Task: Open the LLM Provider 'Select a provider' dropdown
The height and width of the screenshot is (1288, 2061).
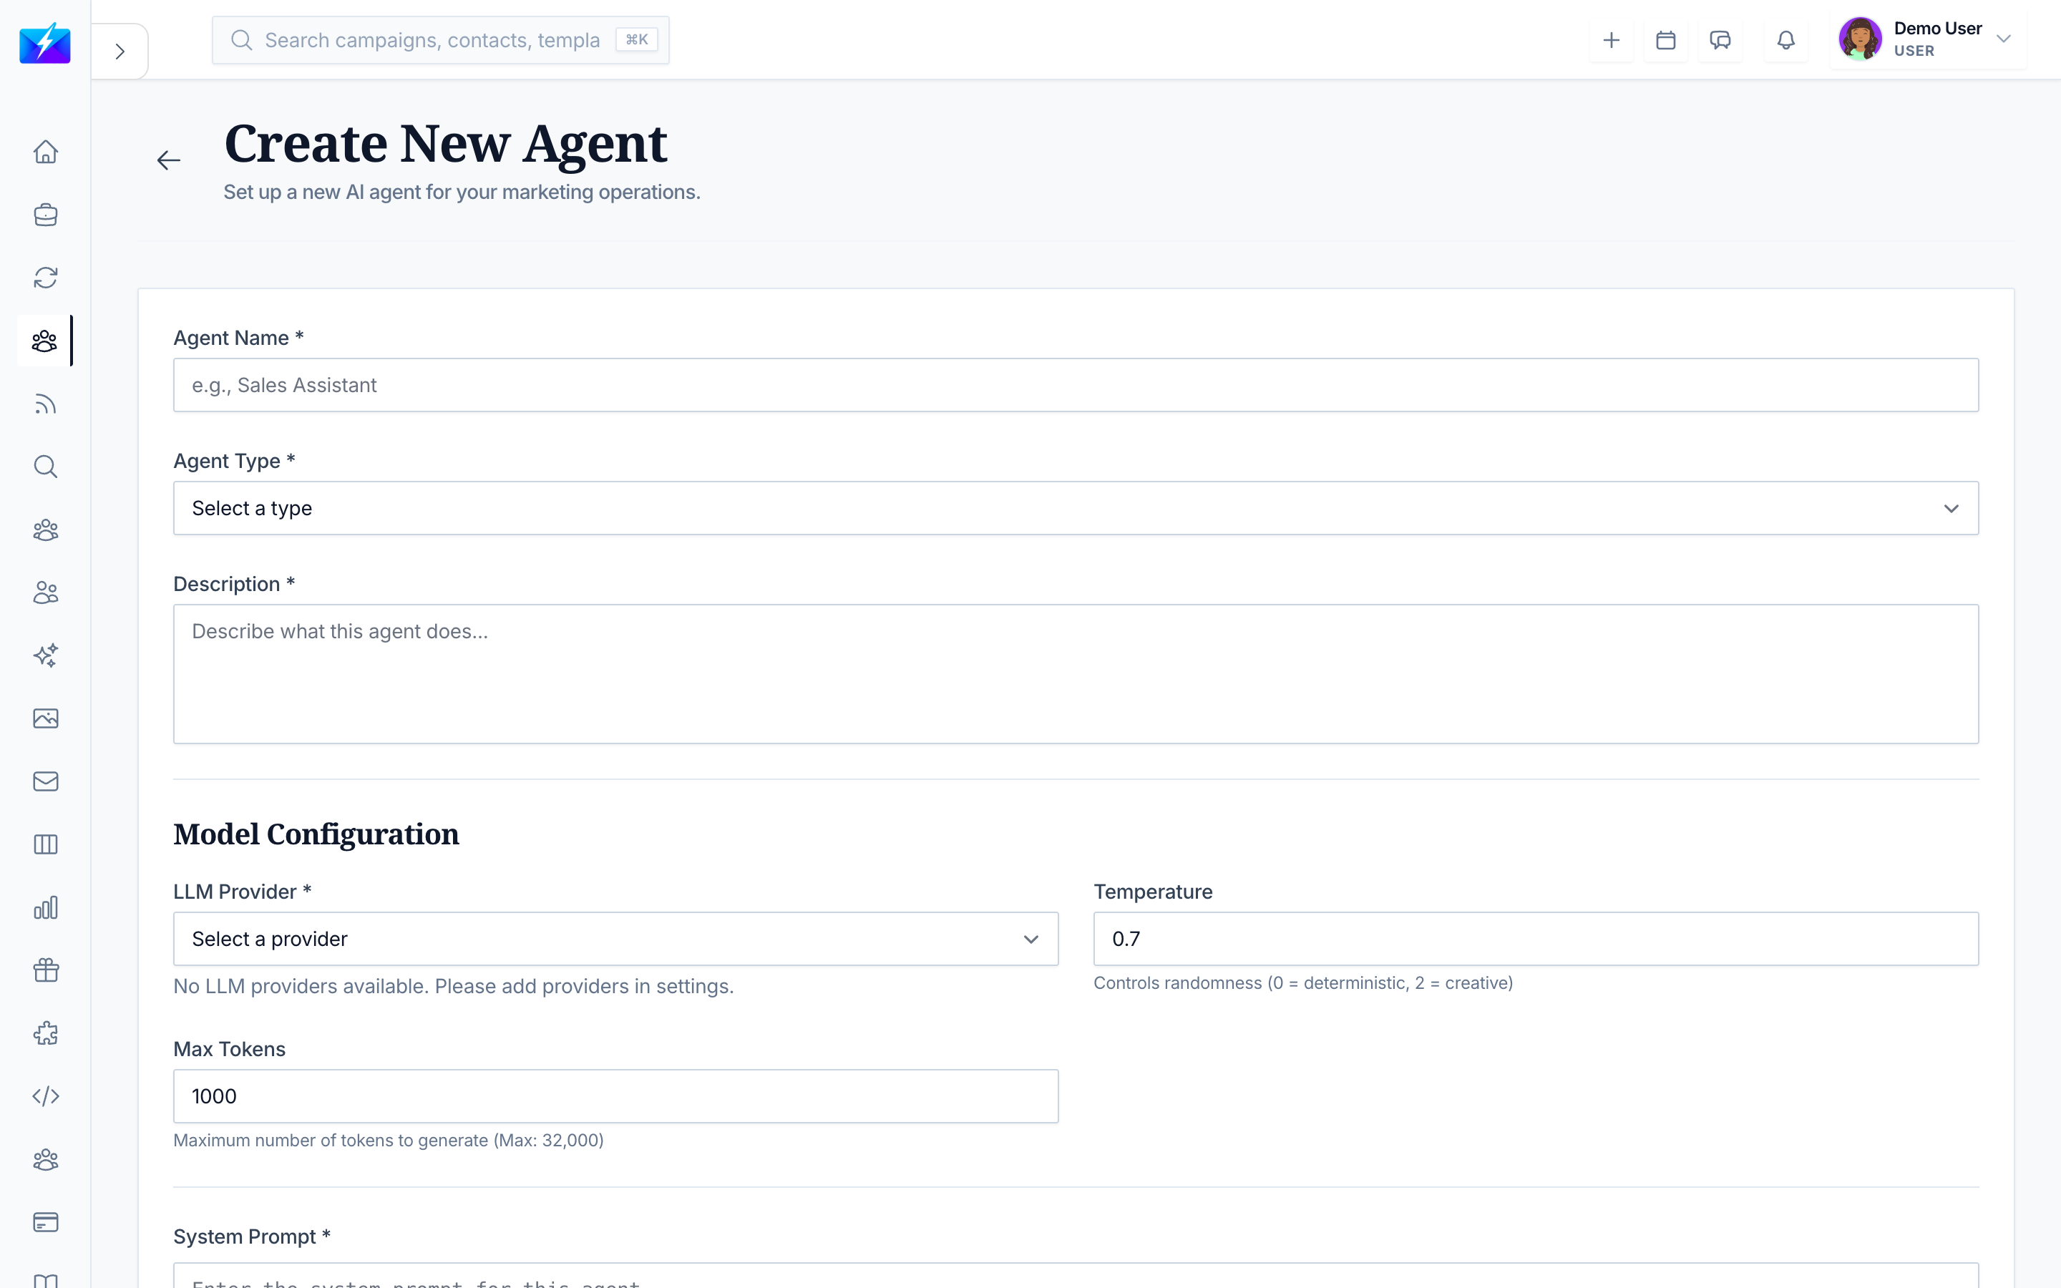Action: click(x=615, y=939)
